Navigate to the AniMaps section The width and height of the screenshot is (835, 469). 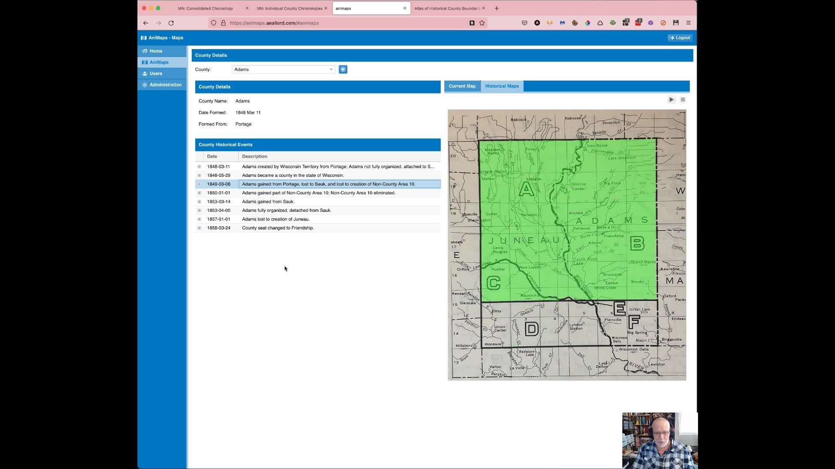(159, 62)
